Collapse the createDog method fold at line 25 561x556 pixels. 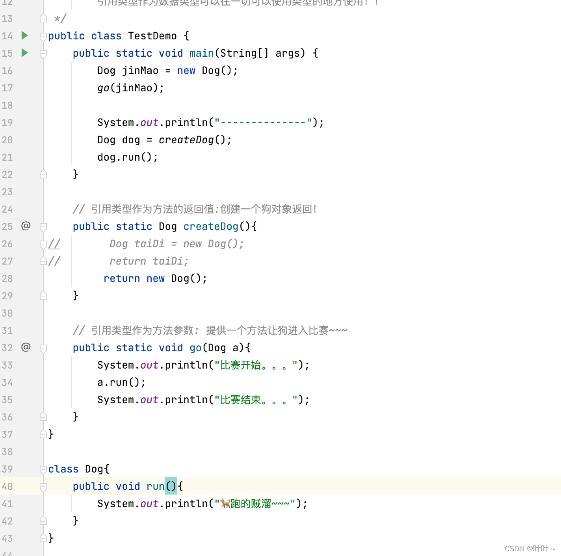click(x=43, y=227)
